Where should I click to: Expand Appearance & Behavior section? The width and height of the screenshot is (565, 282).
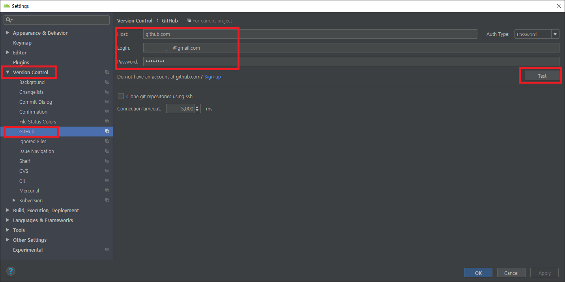pyautogui.click(x=7, y=33)
